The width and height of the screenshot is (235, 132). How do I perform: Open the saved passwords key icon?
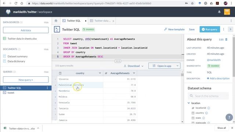tap(186, 3)
